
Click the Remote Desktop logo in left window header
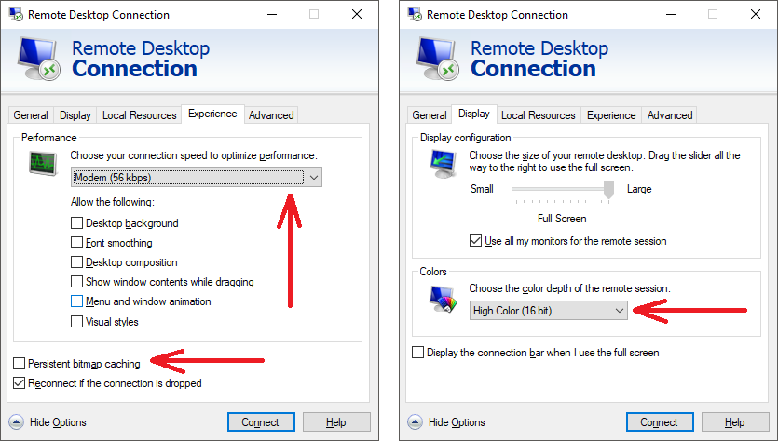39,58
